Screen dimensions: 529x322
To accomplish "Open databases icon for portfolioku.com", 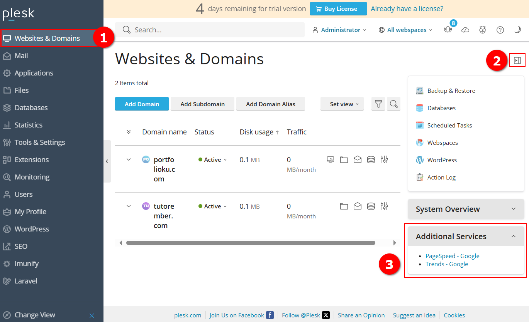I will tap(371, 159).
